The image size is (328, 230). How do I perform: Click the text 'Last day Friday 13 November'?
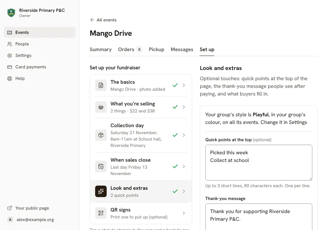coord(129,170)
